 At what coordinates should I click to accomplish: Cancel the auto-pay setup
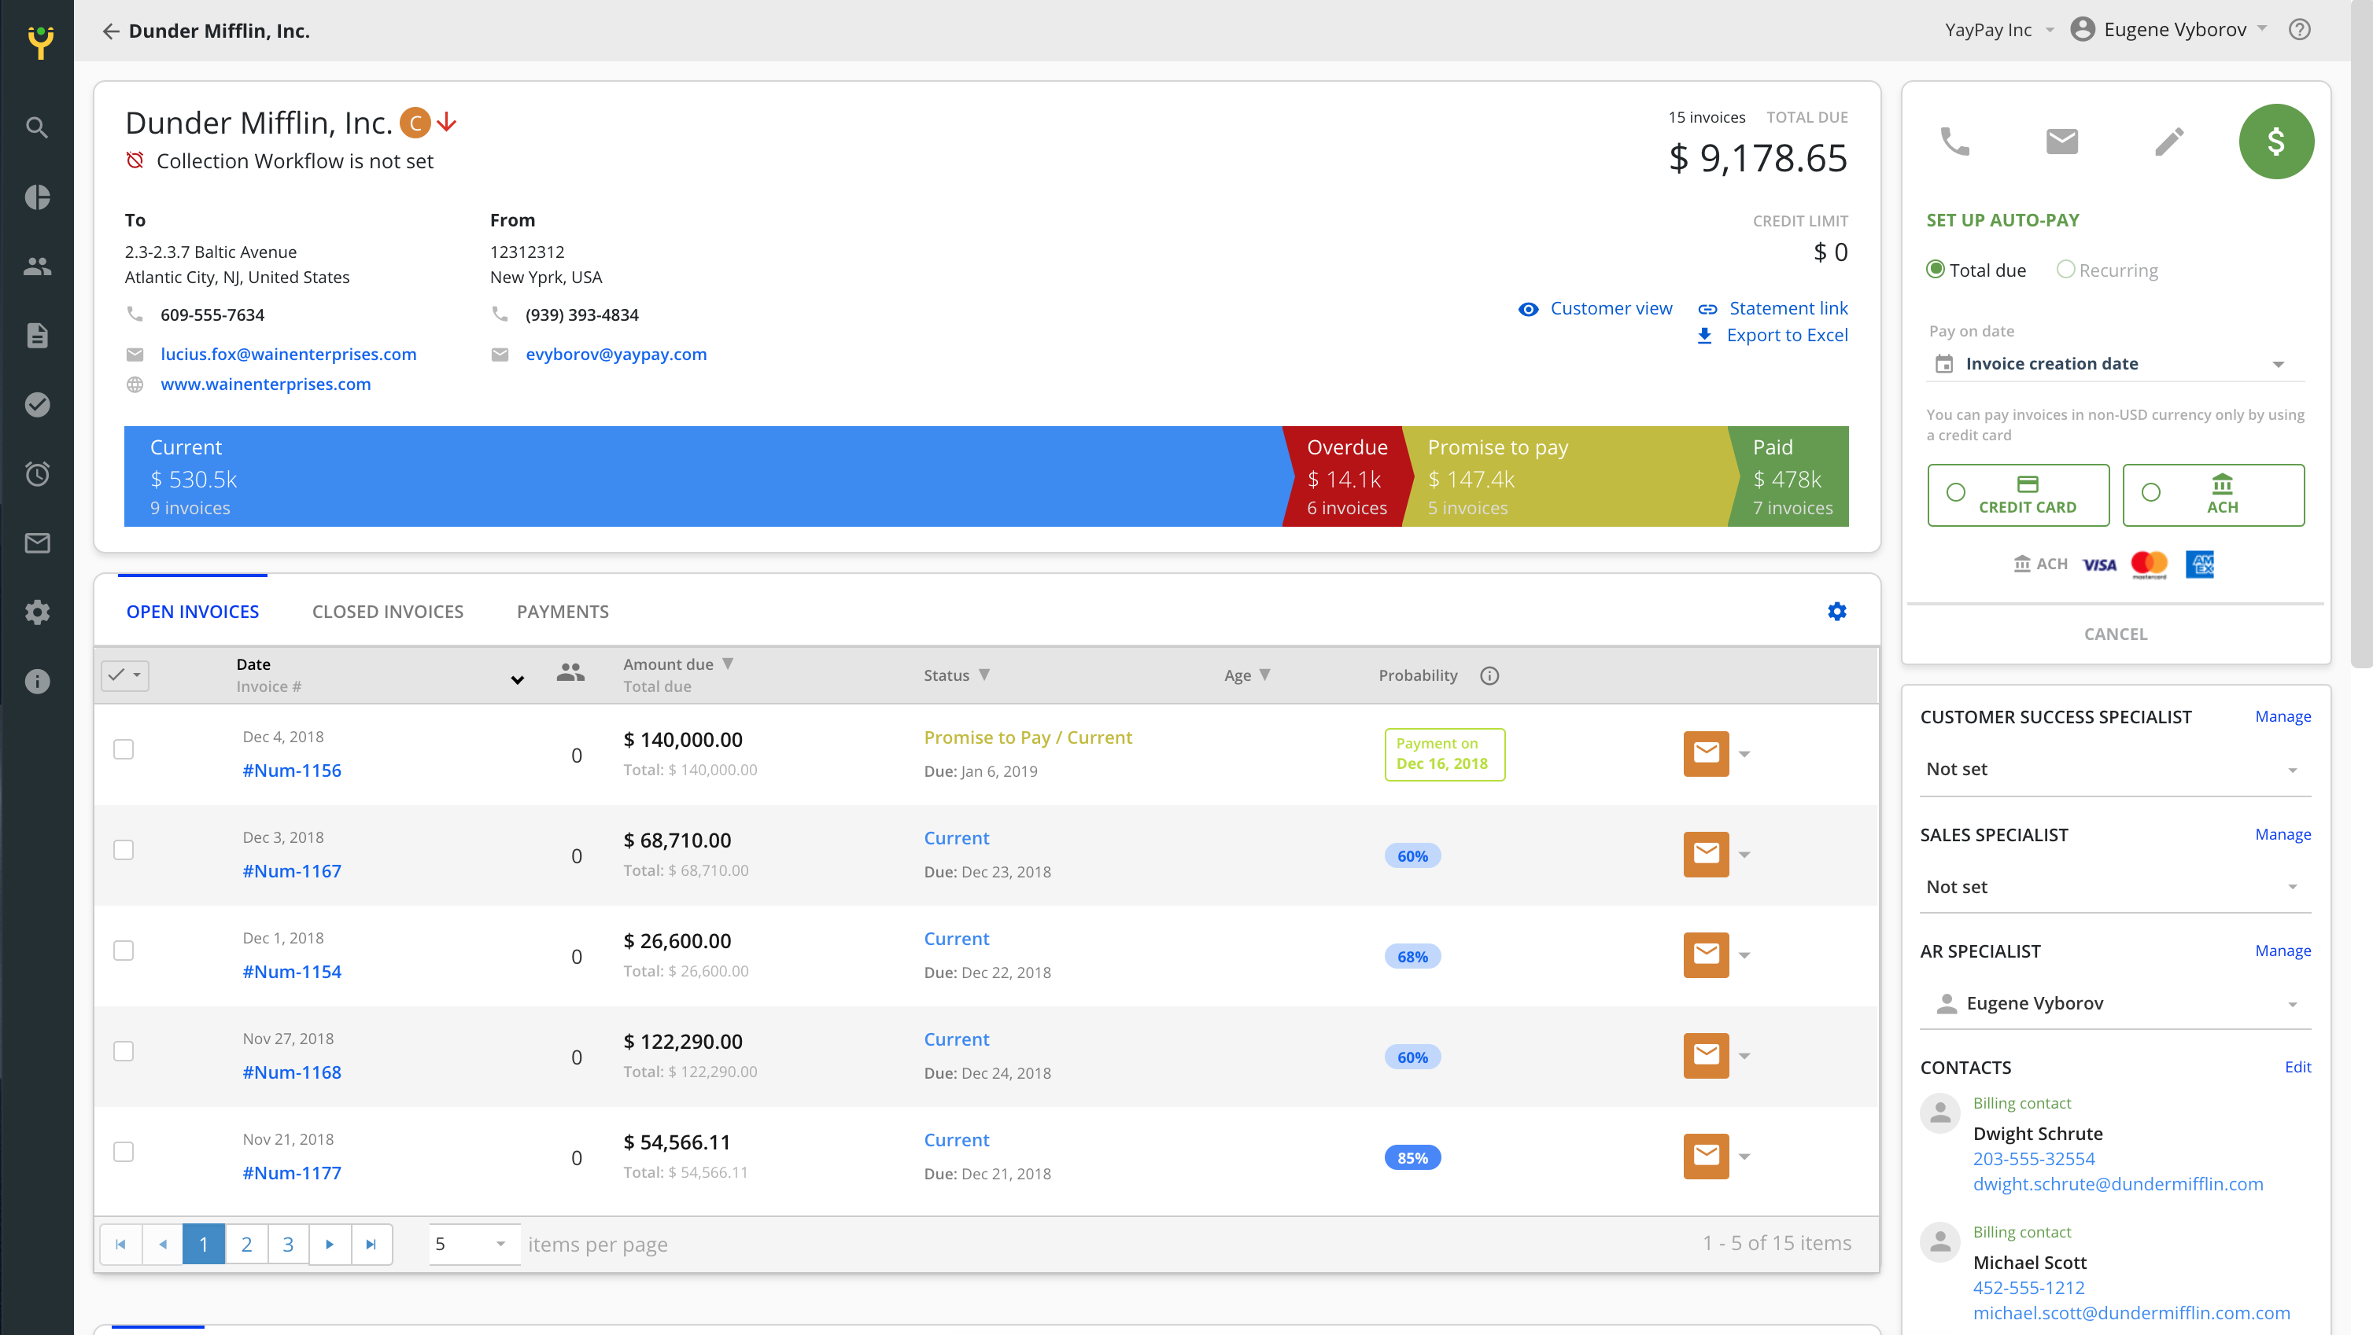pyautogui.click(x=2115, y=634)
